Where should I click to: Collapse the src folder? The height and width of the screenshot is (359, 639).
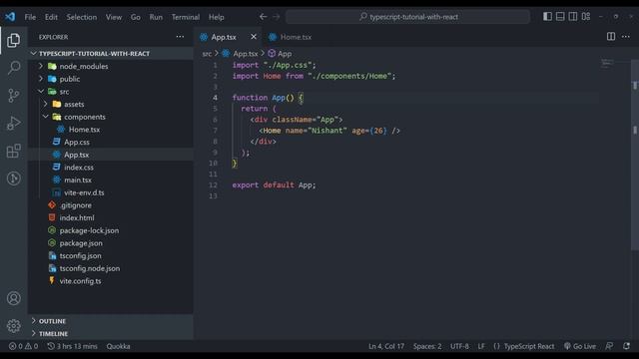coord(110,91)
